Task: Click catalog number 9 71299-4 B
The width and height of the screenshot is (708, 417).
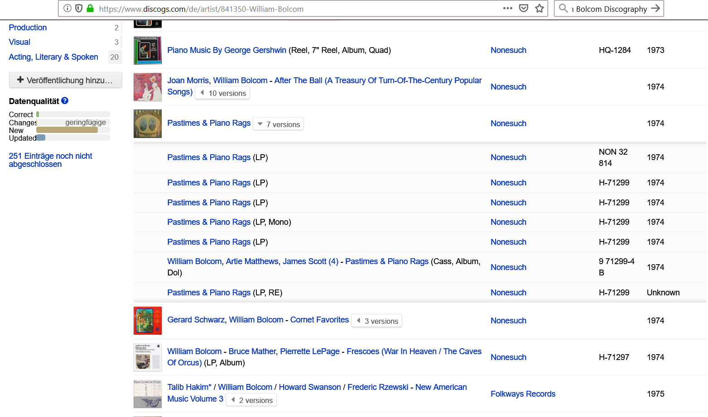Action: pos(616,267)
